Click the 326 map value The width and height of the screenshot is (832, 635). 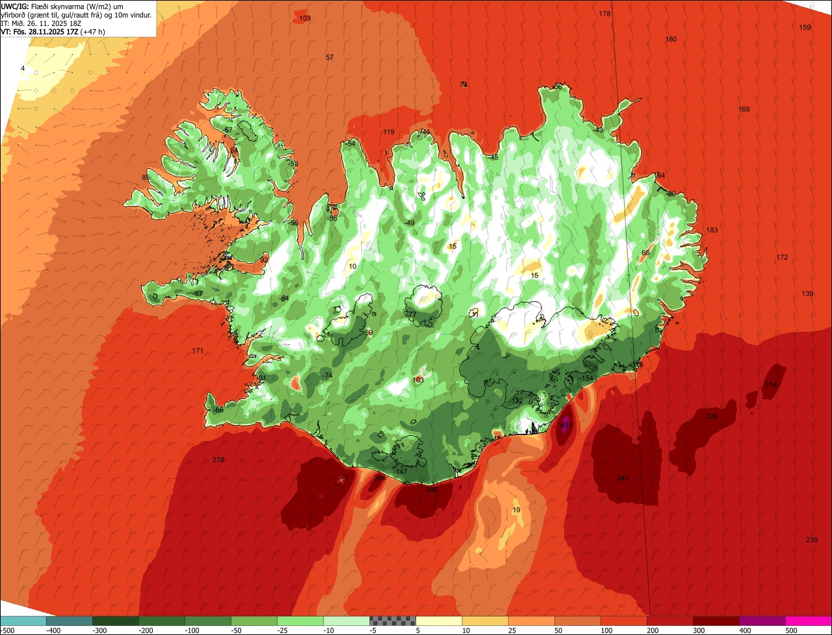click(x=712, y=416)
